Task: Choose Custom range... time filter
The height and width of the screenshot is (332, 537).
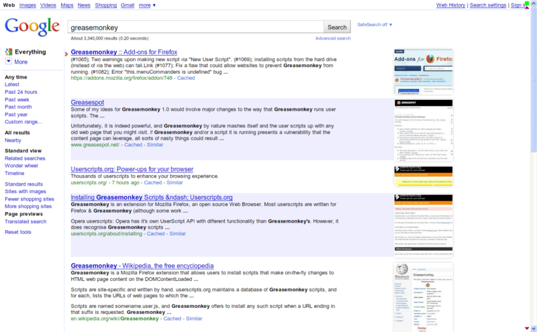Action: [x=23, y=122]
